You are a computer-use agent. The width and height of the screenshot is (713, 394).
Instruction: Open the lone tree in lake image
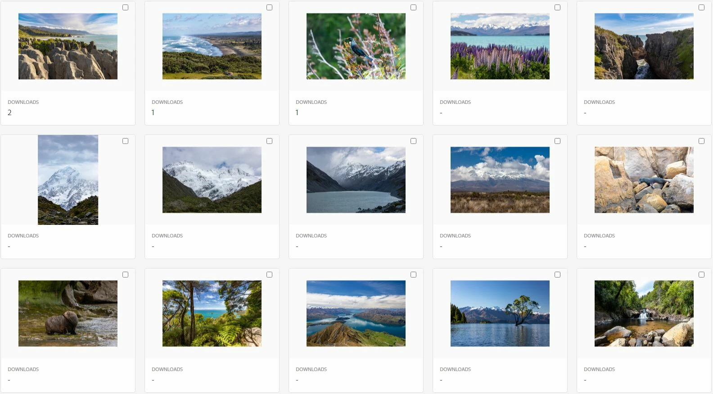pos(500,313)
